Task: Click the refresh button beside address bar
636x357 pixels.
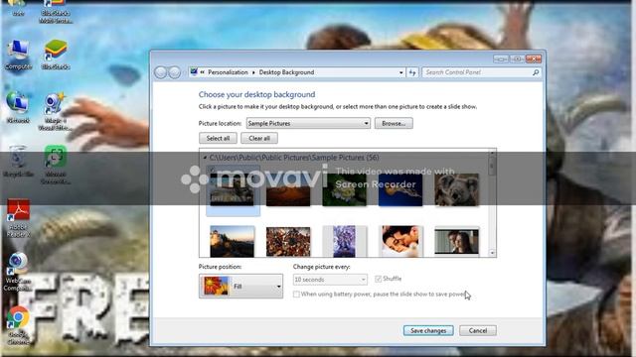Action: pos(412,72)
